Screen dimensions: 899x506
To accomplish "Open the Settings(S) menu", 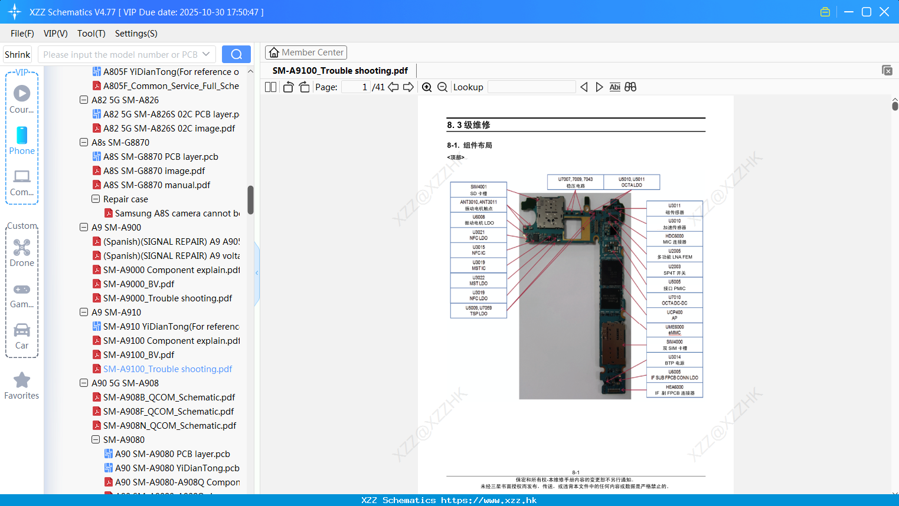I will 136,34.
